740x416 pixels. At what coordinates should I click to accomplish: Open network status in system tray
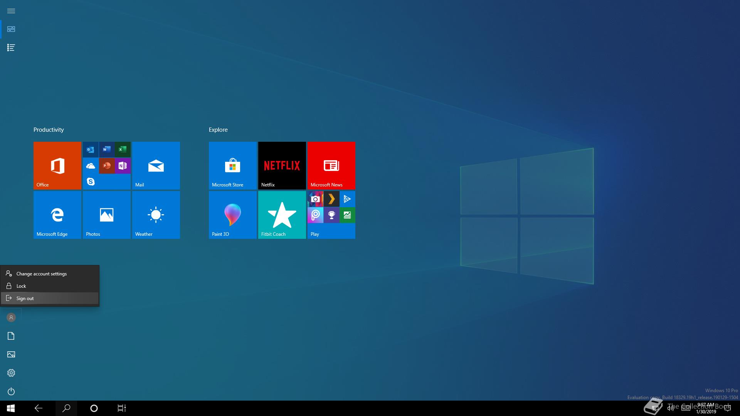(x=655, y=408)
